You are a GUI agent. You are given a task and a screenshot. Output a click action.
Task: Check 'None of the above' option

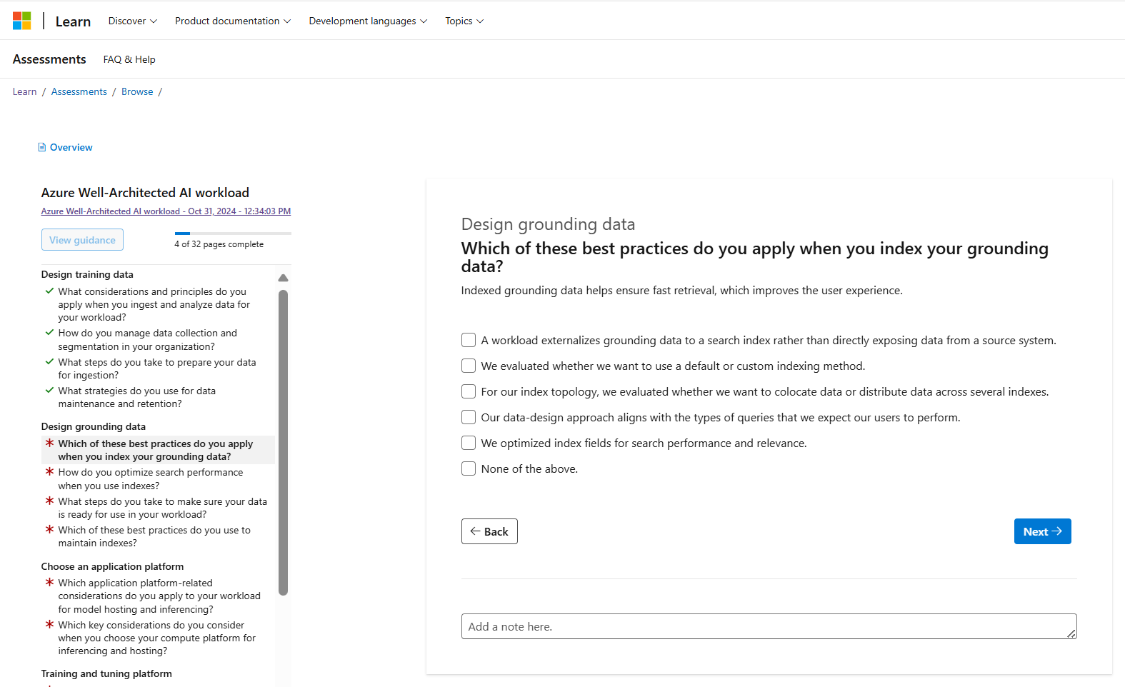click(x=469, y=469)
